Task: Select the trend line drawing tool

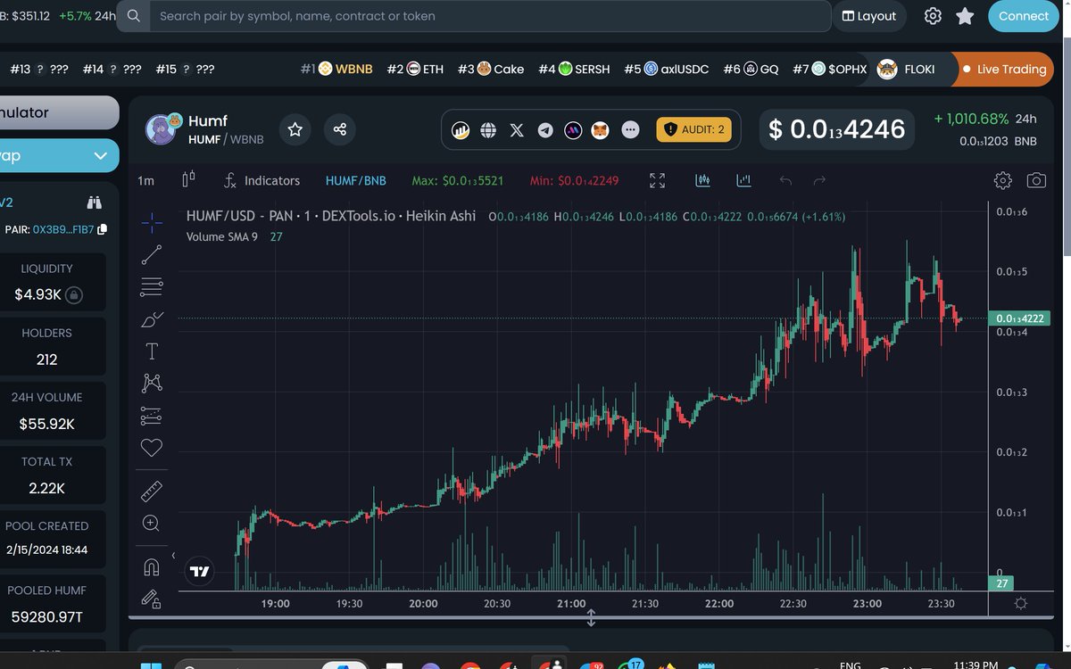Action: click(x=152, y=254)
